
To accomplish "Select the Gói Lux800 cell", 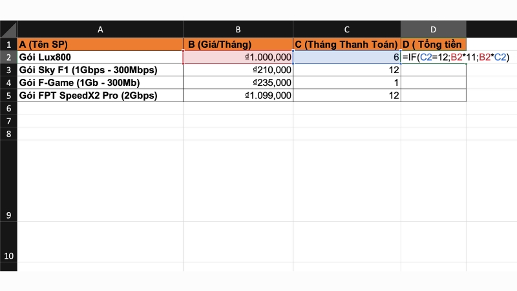I will [x=100, y=58].
